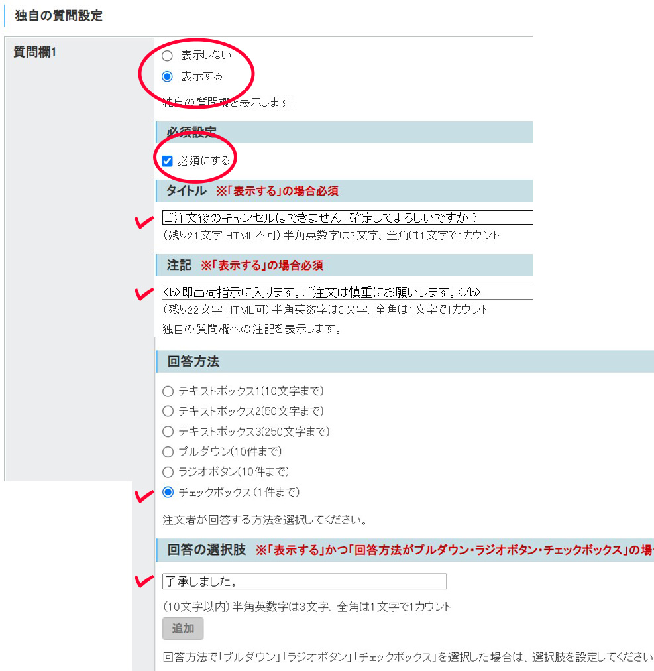Click the 注記 section header bar
654x671 pixels.
click(179, 265)
